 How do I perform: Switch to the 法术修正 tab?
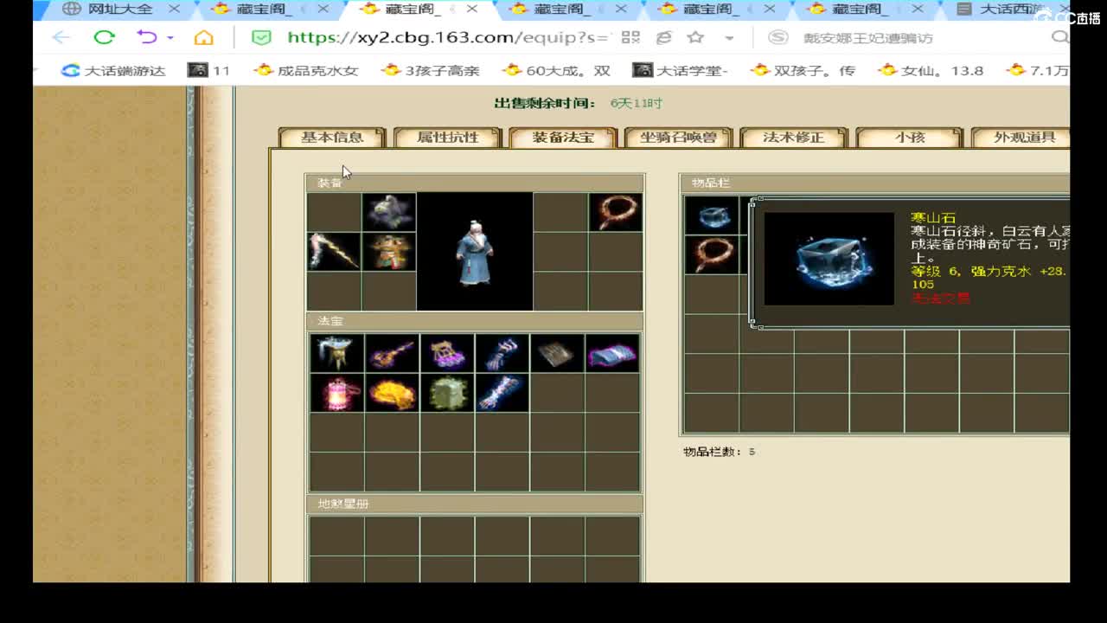(x=794, y=138)
